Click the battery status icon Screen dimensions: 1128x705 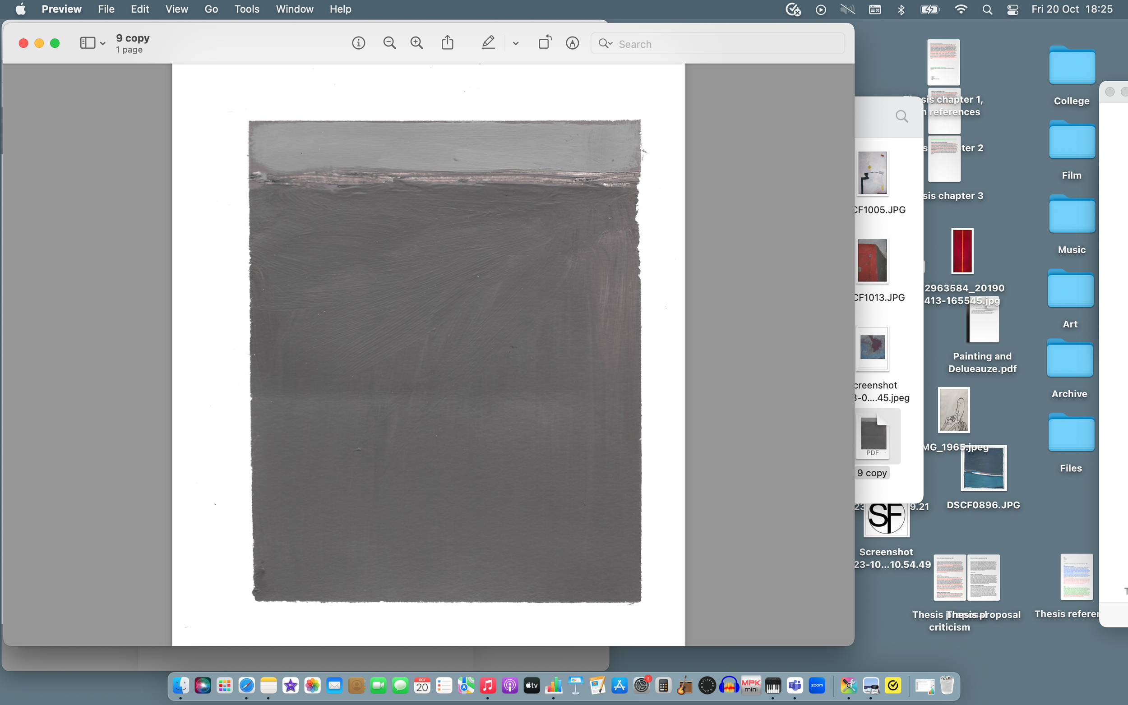click(929, 9)
